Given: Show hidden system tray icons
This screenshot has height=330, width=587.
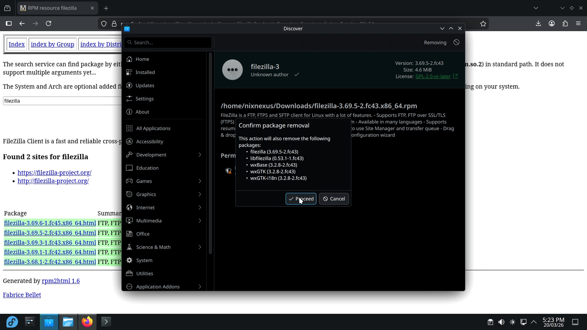Looking at the screenshot, I should [534, 322].
